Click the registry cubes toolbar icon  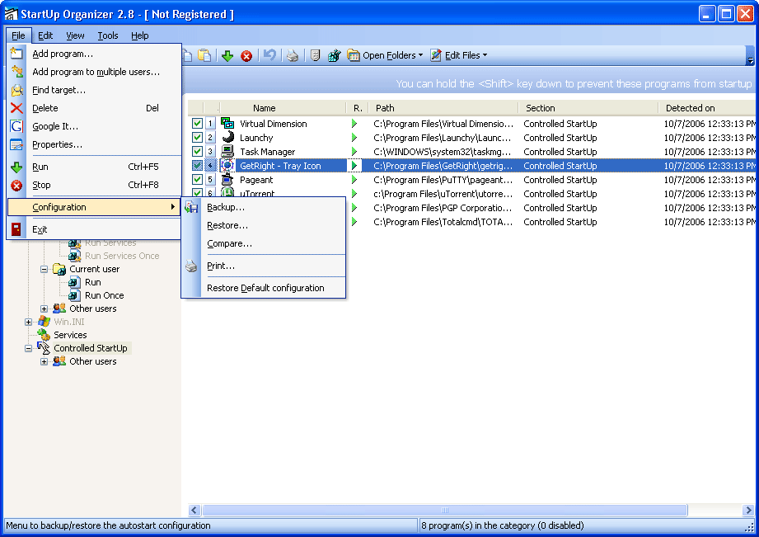coord(334,56)
